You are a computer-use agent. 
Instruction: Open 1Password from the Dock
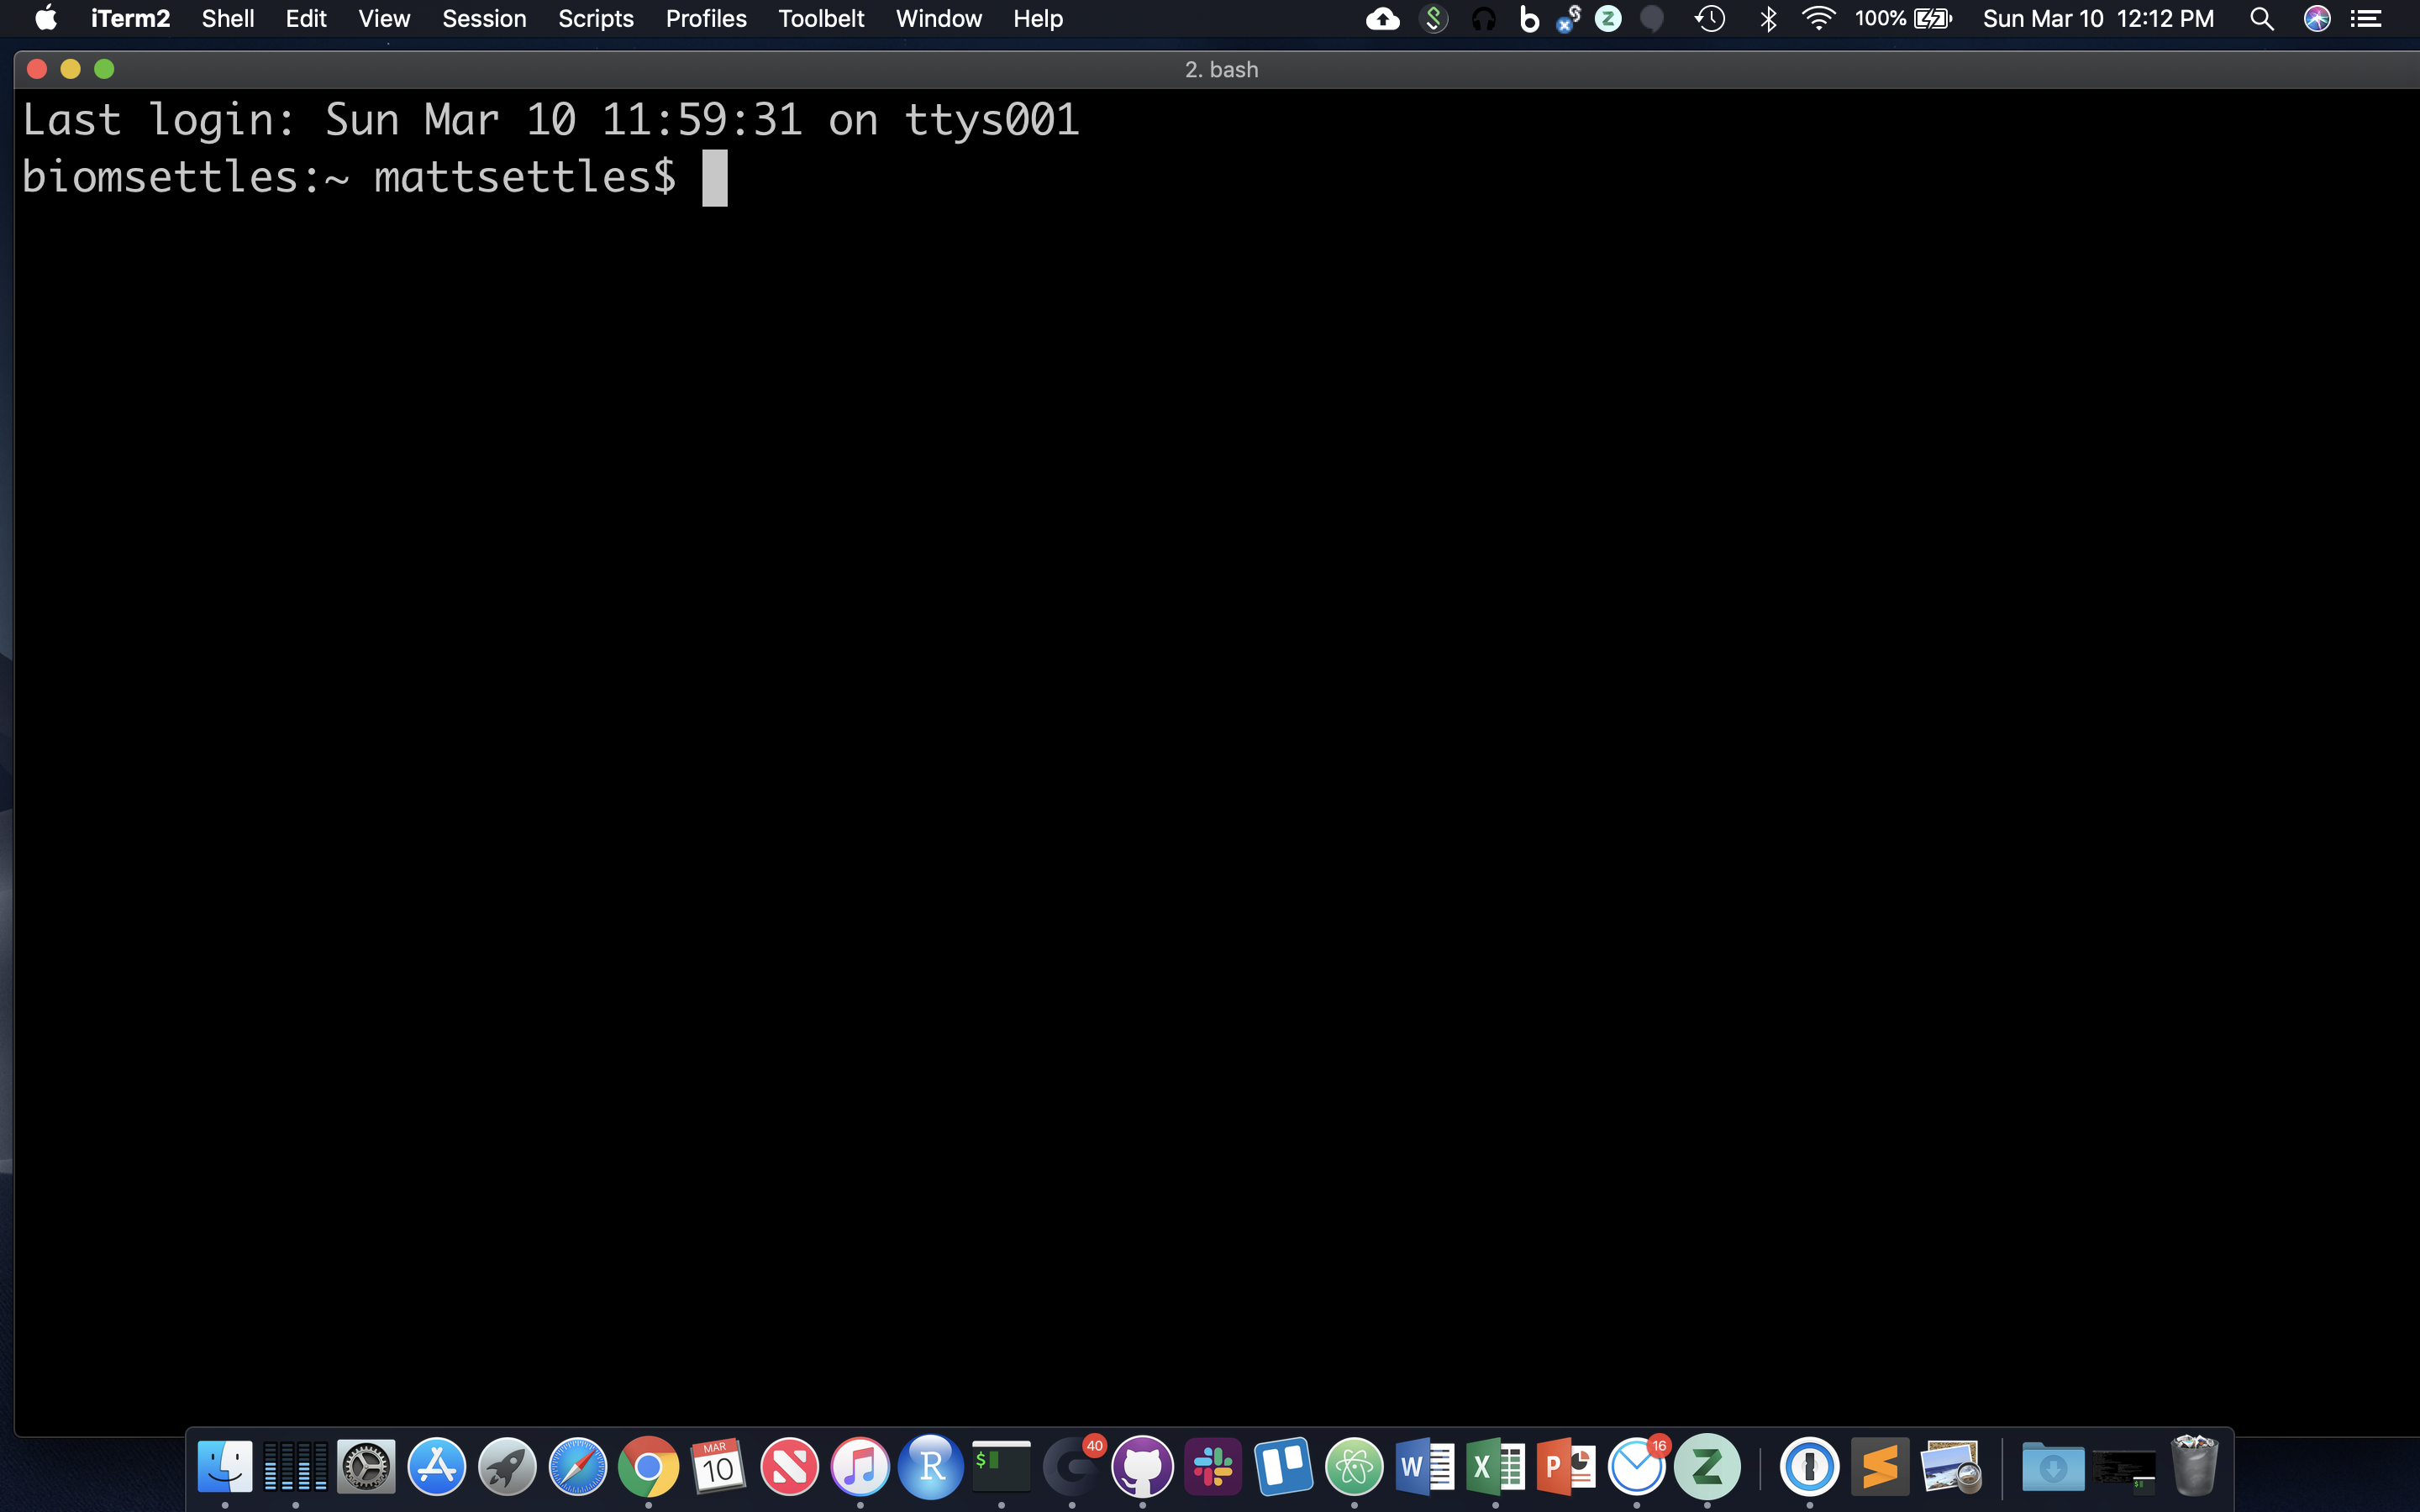tap(1810, 1466)
